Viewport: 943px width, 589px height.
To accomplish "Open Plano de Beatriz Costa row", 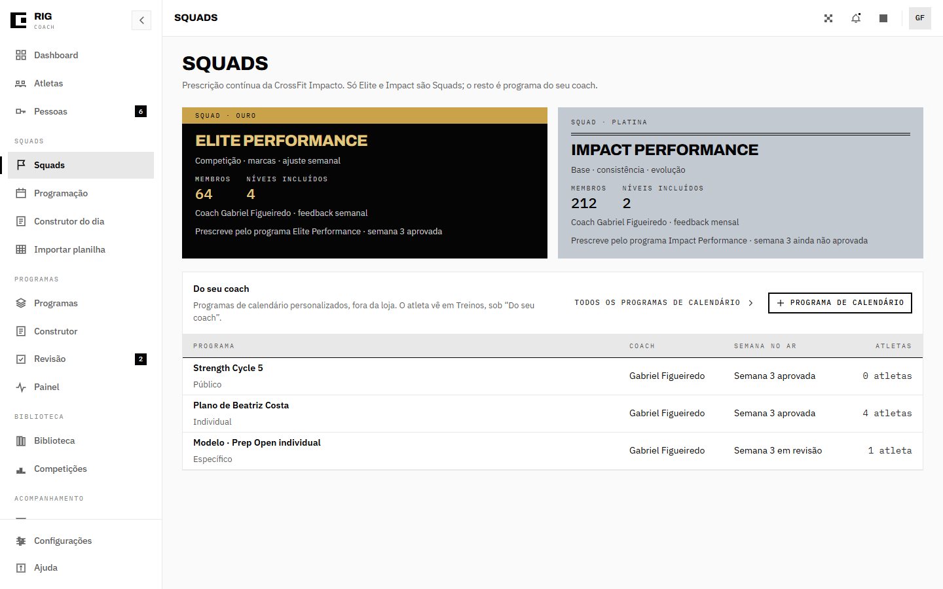I will coord(553,414).
